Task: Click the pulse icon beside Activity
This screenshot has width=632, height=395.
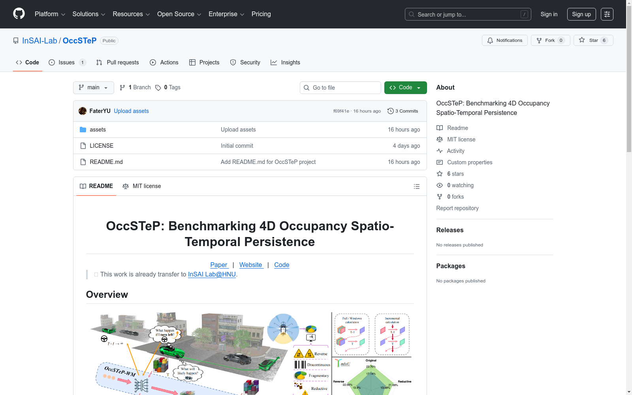Action: click(x=440, y=151)
